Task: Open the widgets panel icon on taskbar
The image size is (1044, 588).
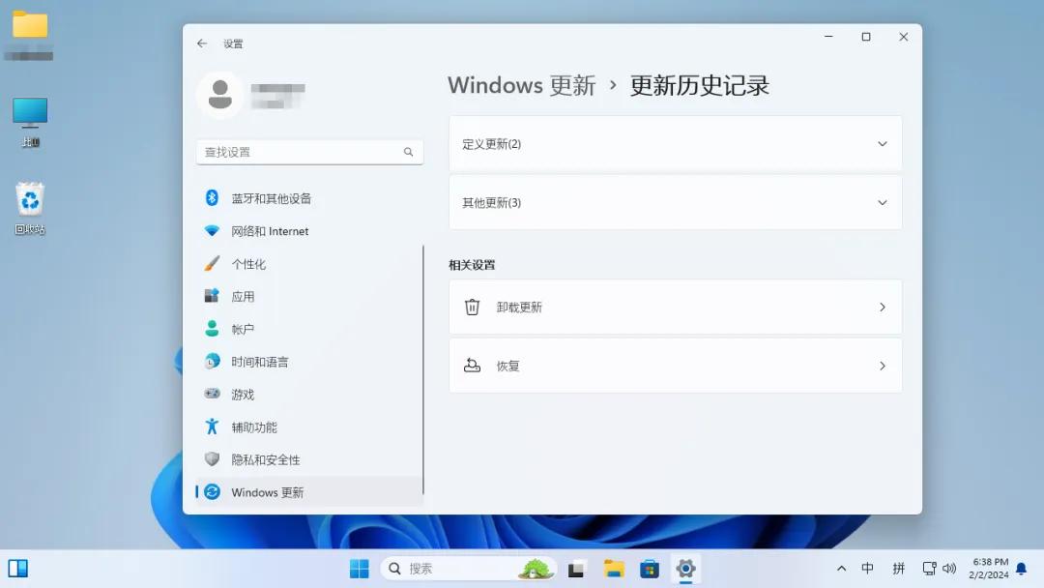Action: coord(18,568)
